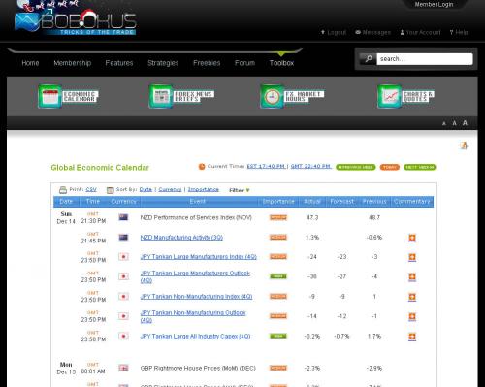This screenshot has height=387, width=485.
Task: Open the Membership menu
Action: pos(73,63)
